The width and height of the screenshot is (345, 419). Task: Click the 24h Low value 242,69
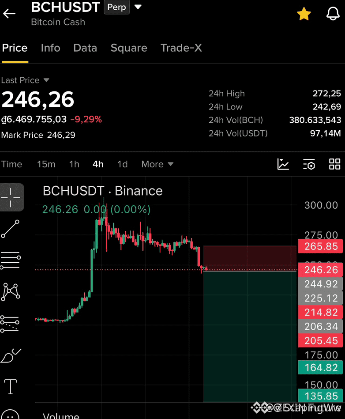pyautogui.click(x=326, y=107)
